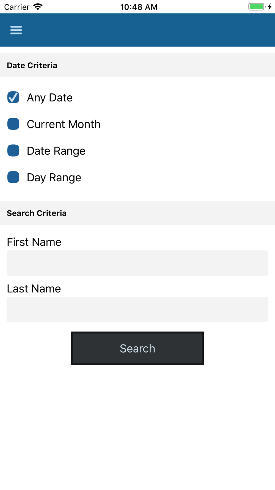Tap the 10:48 AM clock
The image size is (275, 490).
tap(139, 7)
